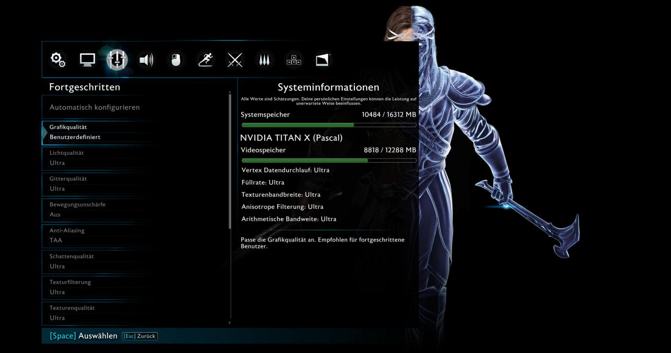The height and width of the screenshot is (353, 671).
Task: Open the display monitor settings icon
Action: click(88, 60)
